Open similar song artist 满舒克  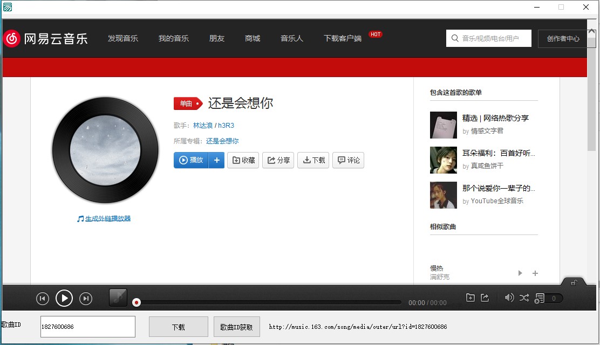click(440, 277)
